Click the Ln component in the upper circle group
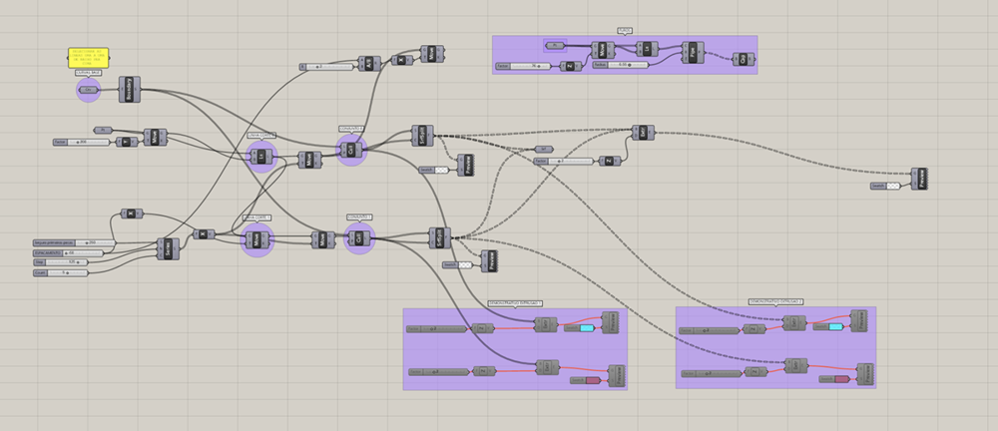Viewport: 998px width, 431px height. [261, 157]
